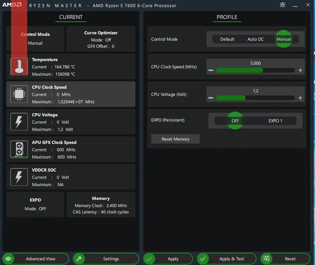The image size is (315, 265).
Task: Click the double checkmark Apply & Test icon
Action: [203, 259]
